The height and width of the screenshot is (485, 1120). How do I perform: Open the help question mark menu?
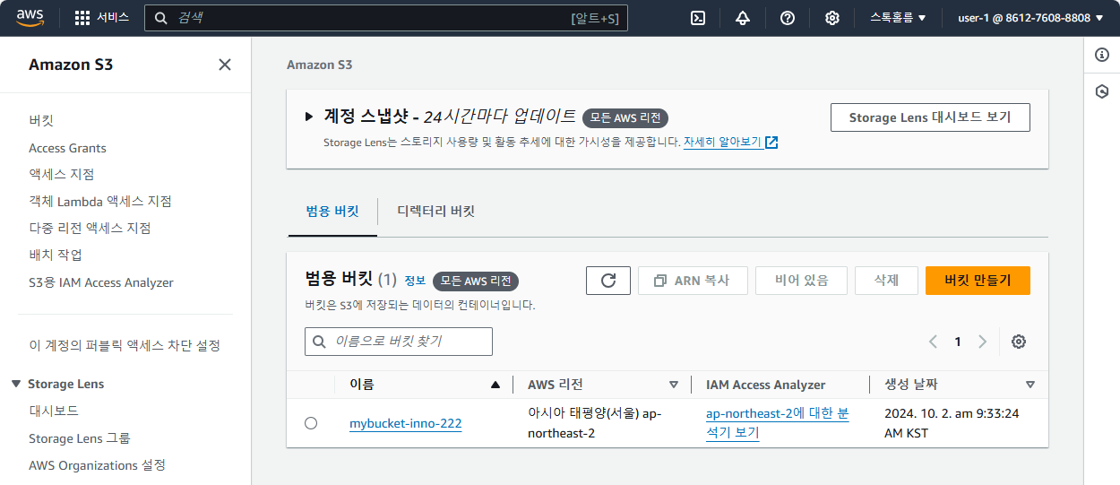pyautogui.click(x=788, y=18)
